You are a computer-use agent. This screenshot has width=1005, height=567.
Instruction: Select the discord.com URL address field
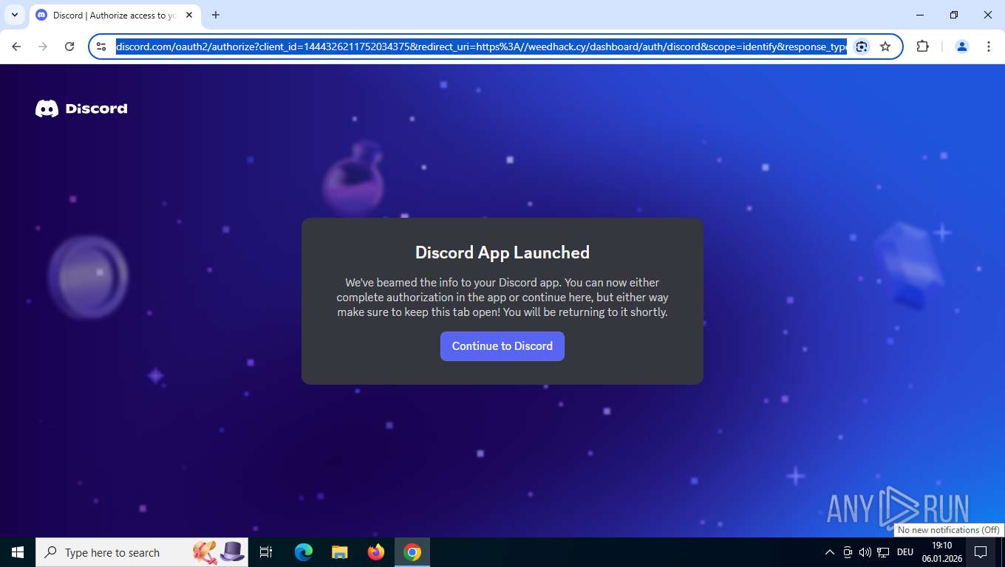click(481, 47)
